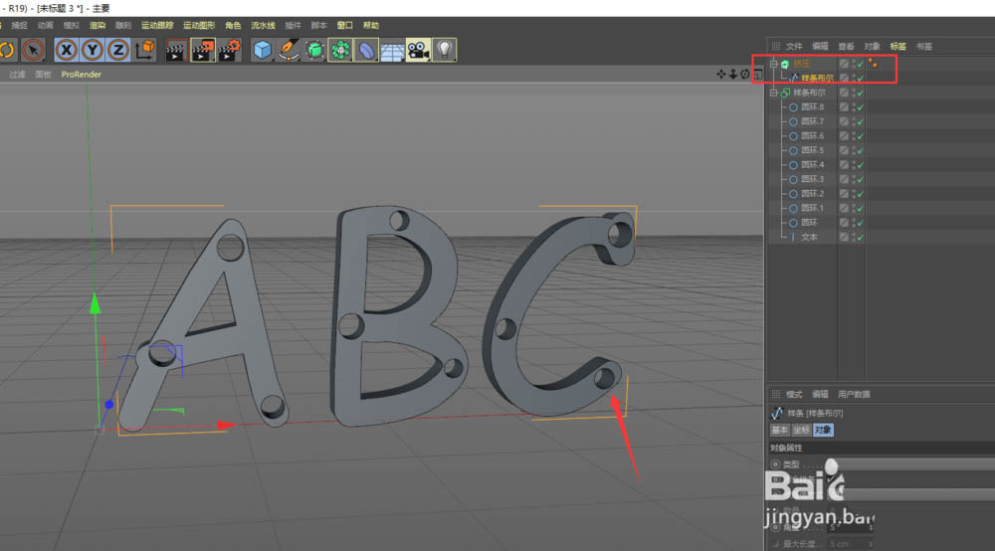
Task: Open the array modeling flower icon
Action: coord(340,50)
